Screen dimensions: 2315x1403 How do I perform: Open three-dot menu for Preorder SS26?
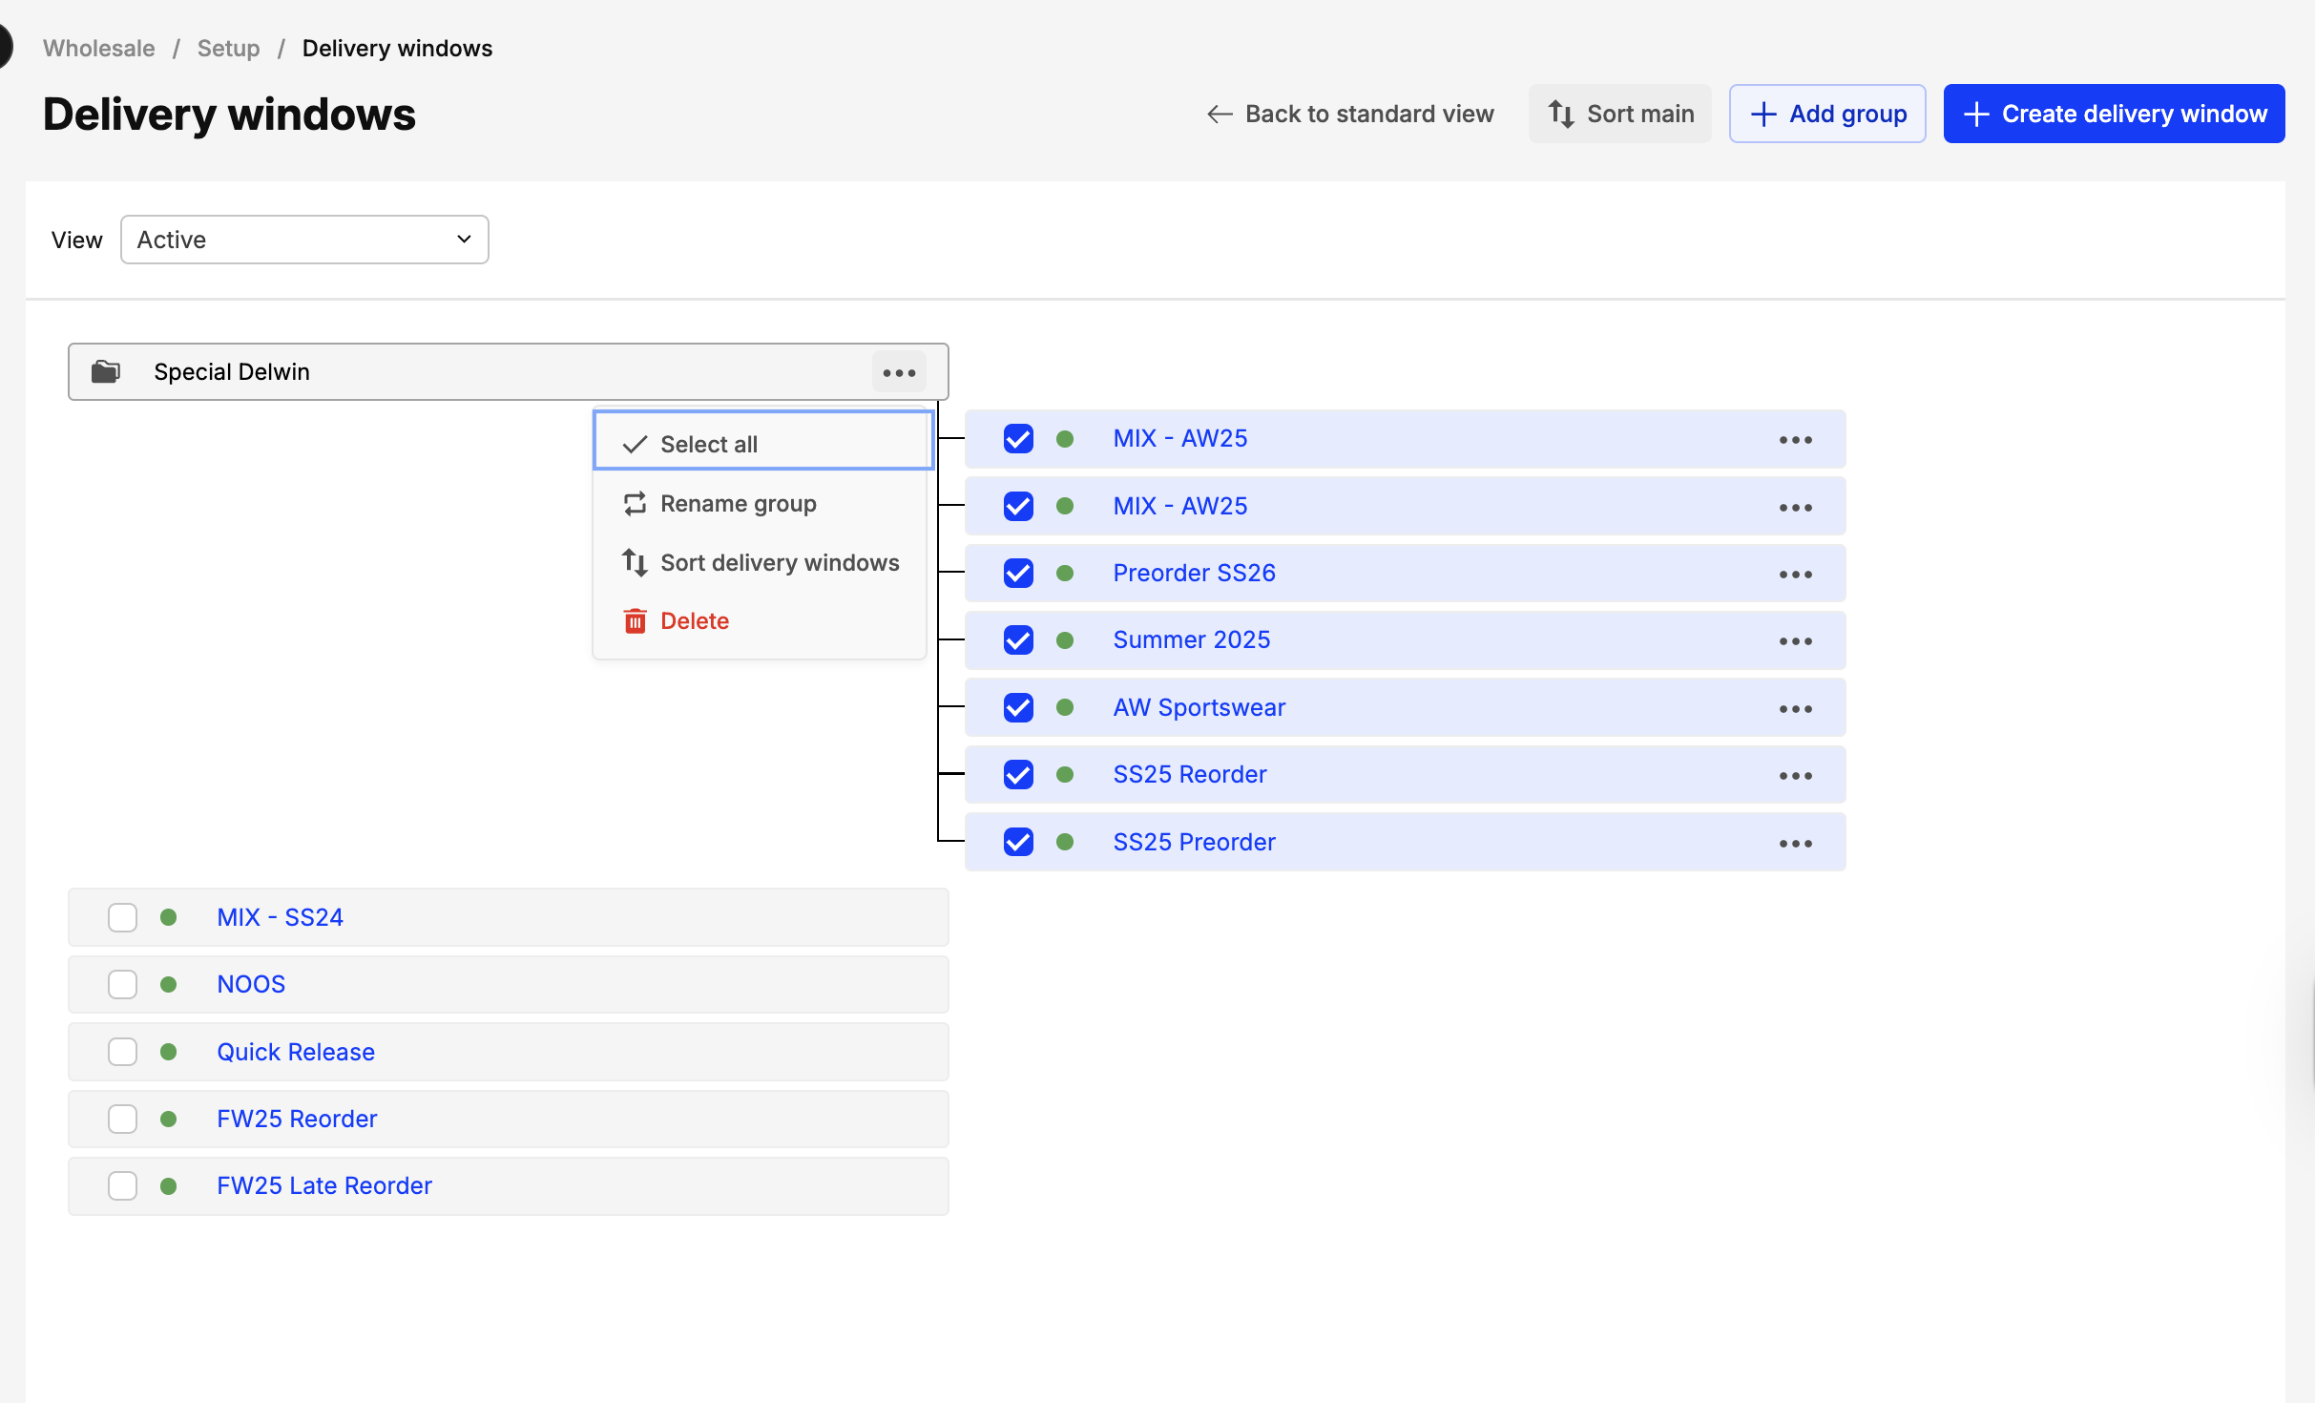[1795, 574]
